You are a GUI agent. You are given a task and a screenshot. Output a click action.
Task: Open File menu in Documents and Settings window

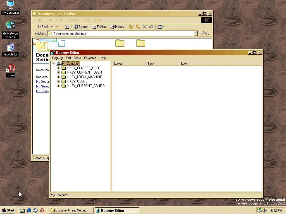[x=40, y=20]
